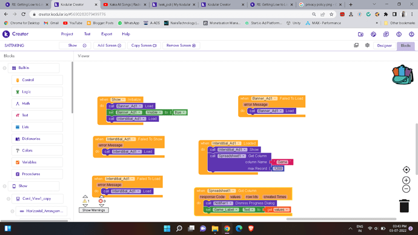The height and width of the screenshot is (235, 418).
Task: Open the Windows Start menu
Action: [x=167, y=228]
